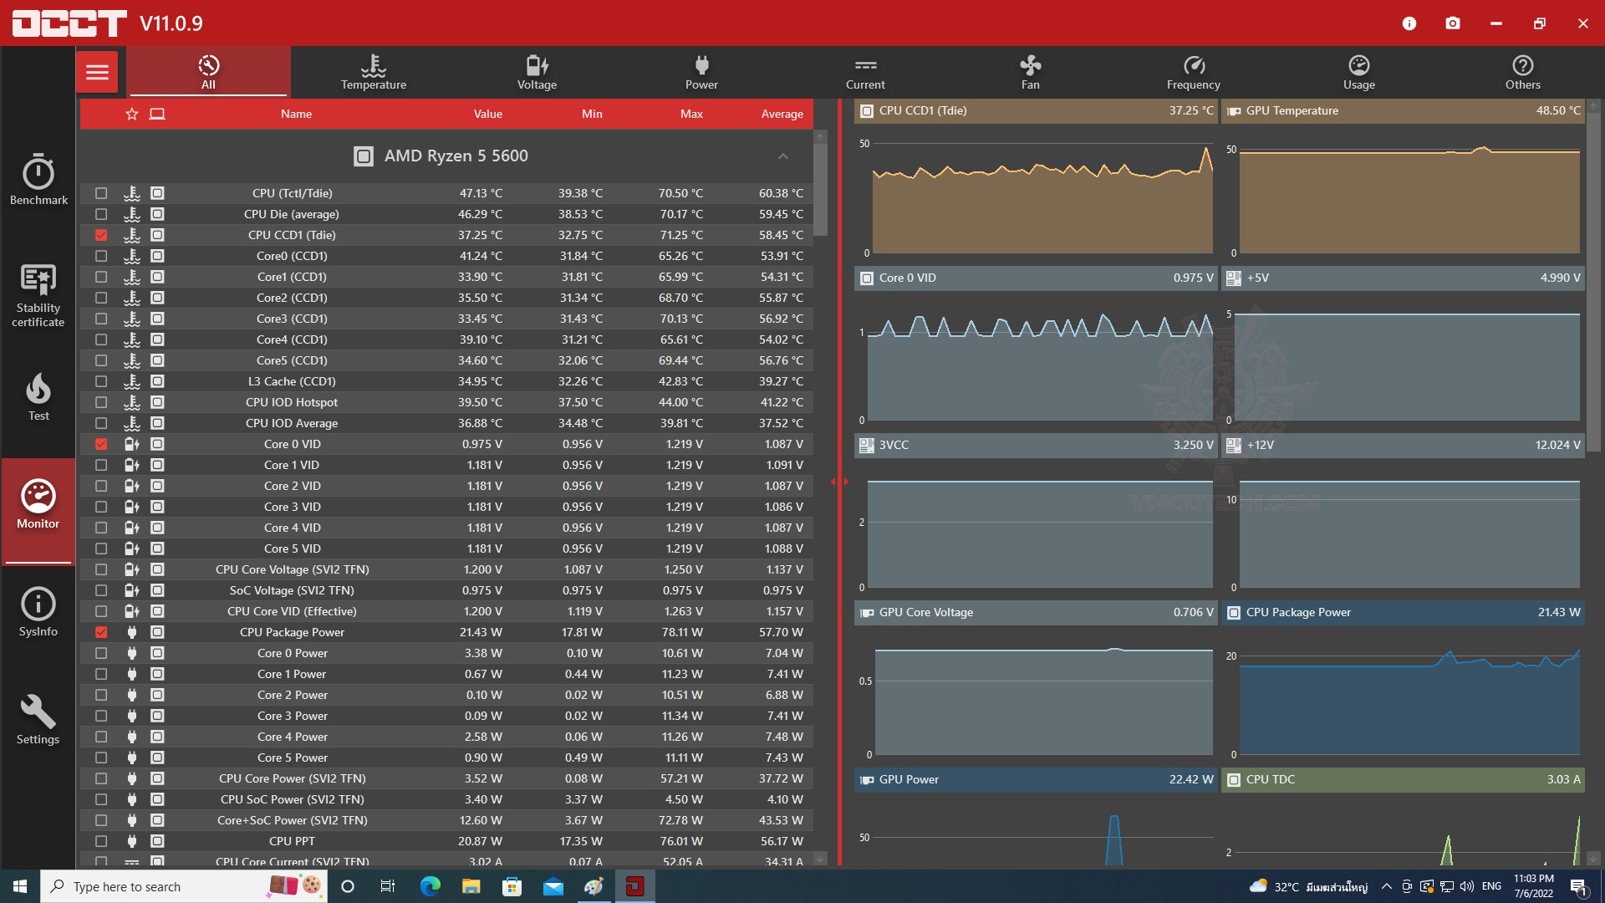Viewport: 1605px width, 903px height.
Task: Click the panel splitter collapse arrows
Action: pyautogui.click(x=839, y=482)
